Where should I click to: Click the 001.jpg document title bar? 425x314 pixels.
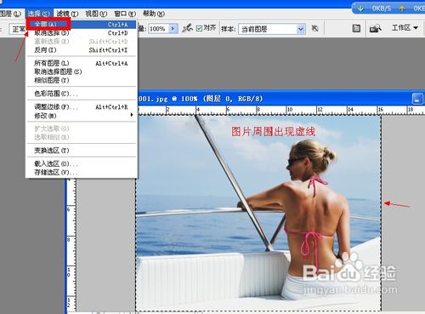(x=274, y=99)
